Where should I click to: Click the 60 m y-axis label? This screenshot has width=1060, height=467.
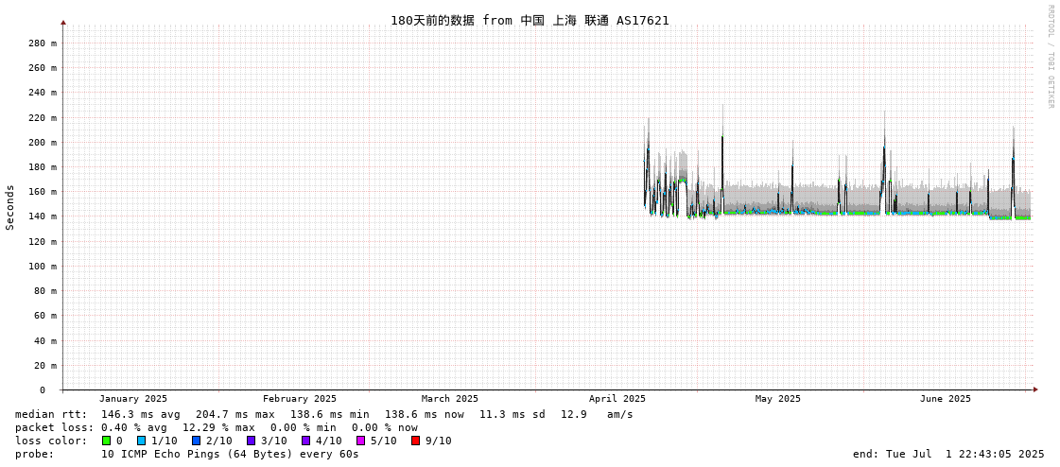coord(45,316)
